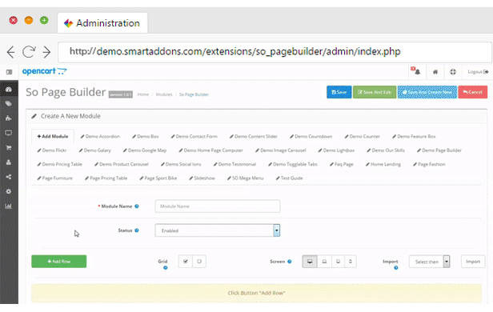Viewport: 493px width, 312px height.
Task: Switch Screen preview to laptop size
Action: 324,262
